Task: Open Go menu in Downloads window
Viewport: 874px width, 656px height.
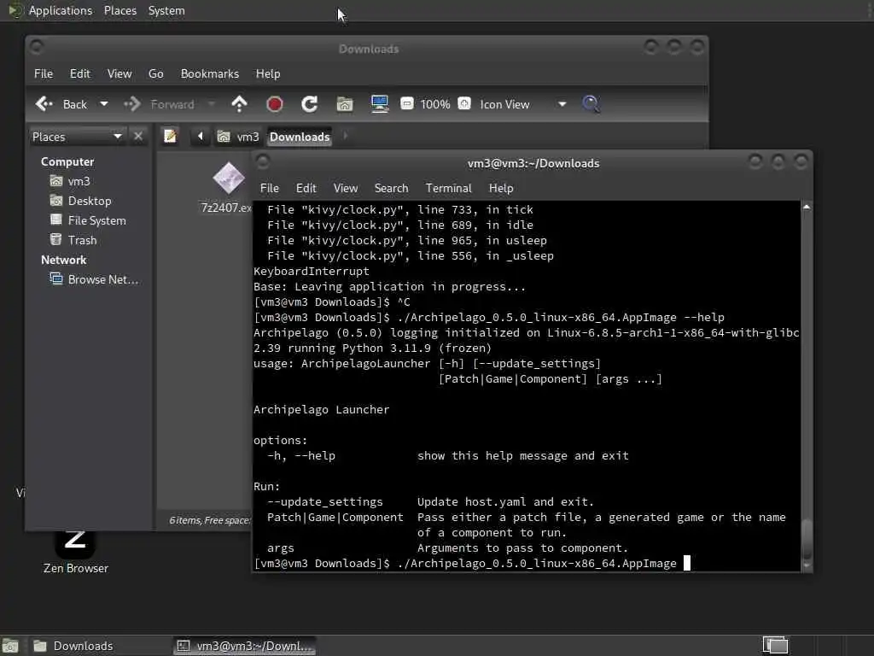Action: [155, 73]
